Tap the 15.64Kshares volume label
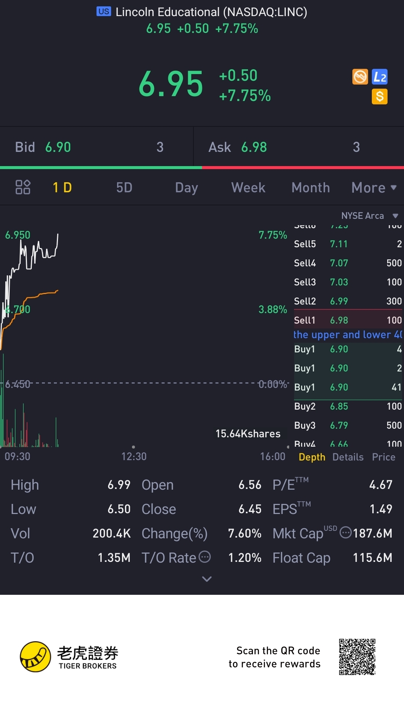404x719 pixels. pyautogui.click(x=248, y=434)
